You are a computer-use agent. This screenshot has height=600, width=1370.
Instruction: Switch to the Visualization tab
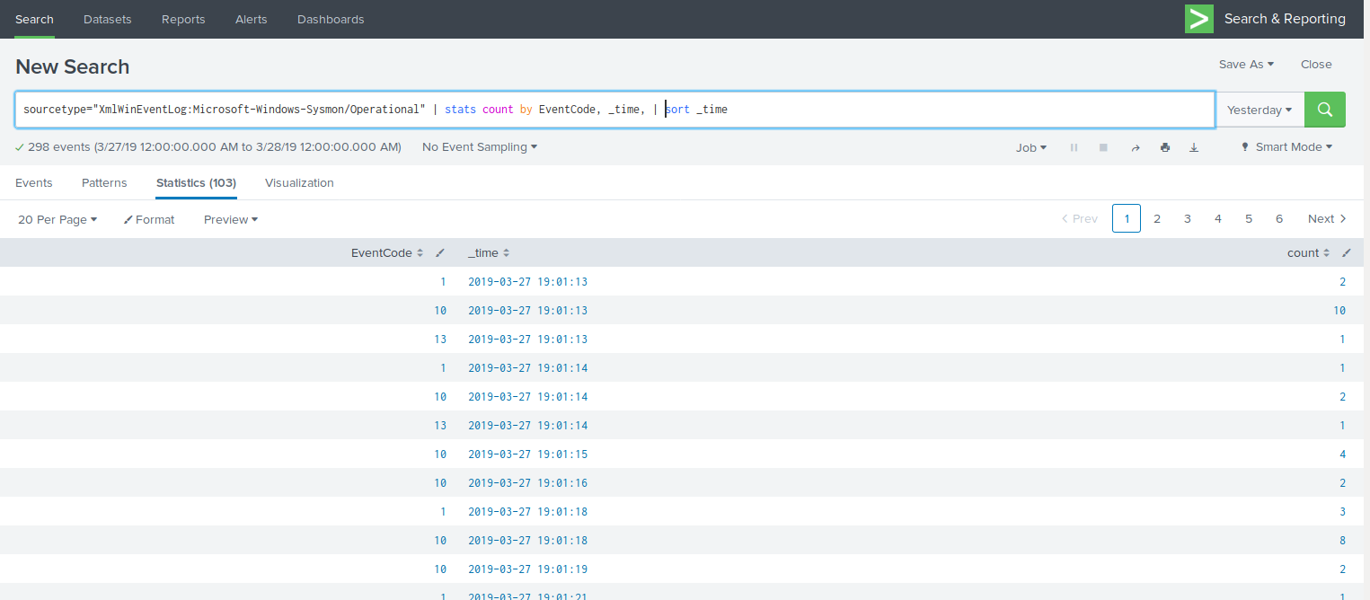coord(299,182)
